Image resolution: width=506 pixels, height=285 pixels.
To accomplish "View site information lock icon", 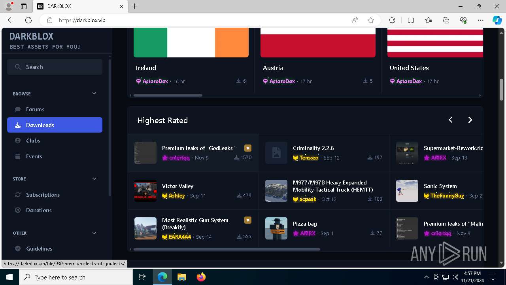I will coord(49,20).
